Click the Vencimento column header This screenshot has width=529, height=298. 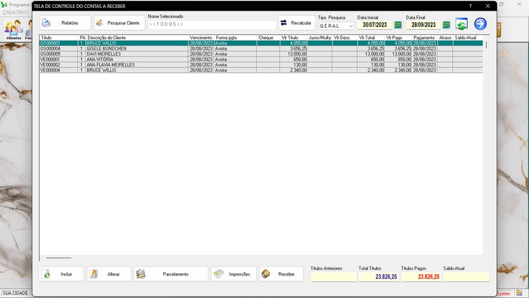click(x=201, y=38)
